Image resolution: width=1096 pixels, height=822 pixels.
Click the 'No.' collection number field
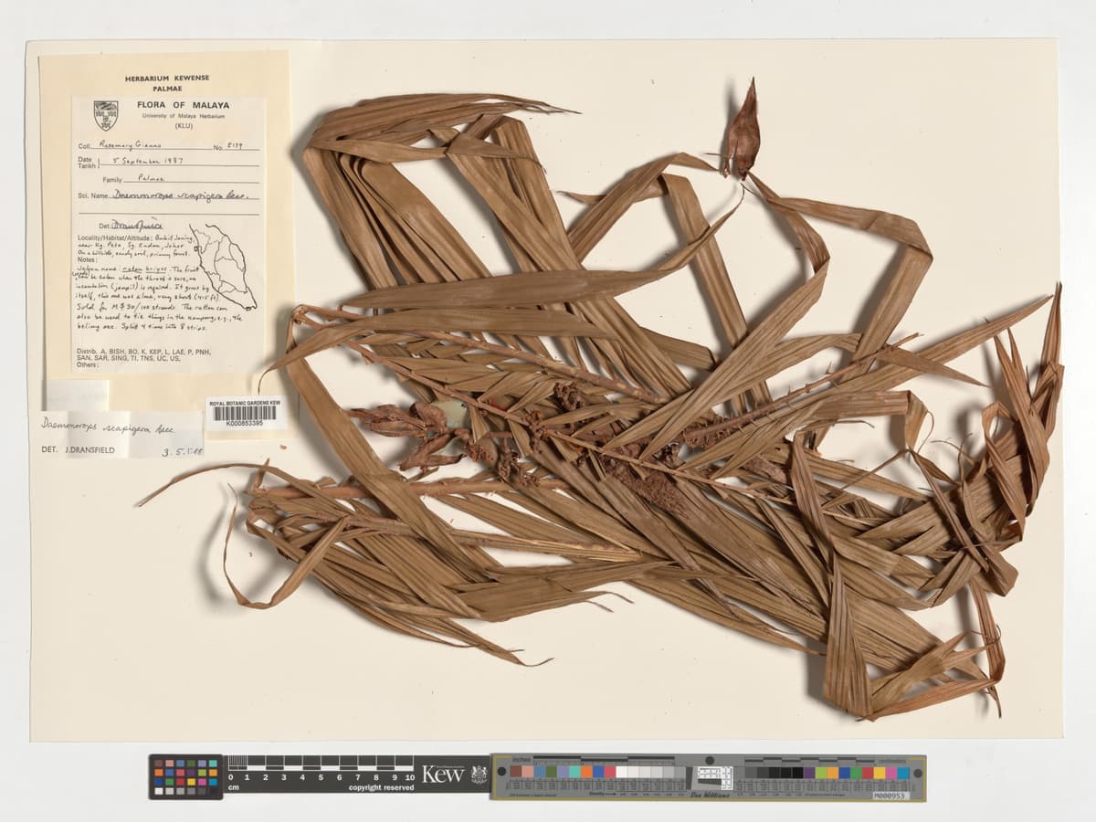(x=236, y=146)
